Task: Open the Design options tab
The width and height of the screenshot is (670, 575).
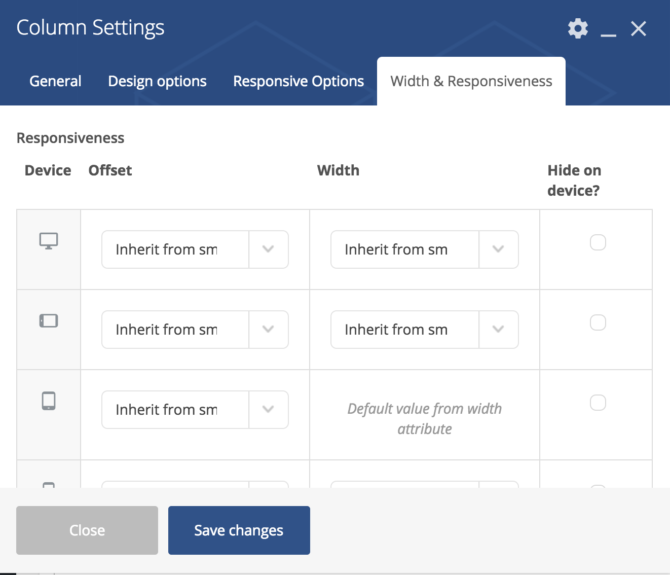Action: [x=157, y=81]
